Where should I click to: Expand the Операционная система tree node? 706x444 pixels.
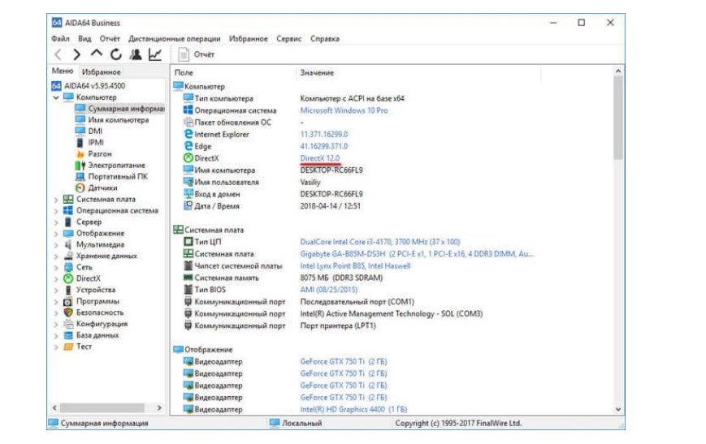(x=56, y=210)
